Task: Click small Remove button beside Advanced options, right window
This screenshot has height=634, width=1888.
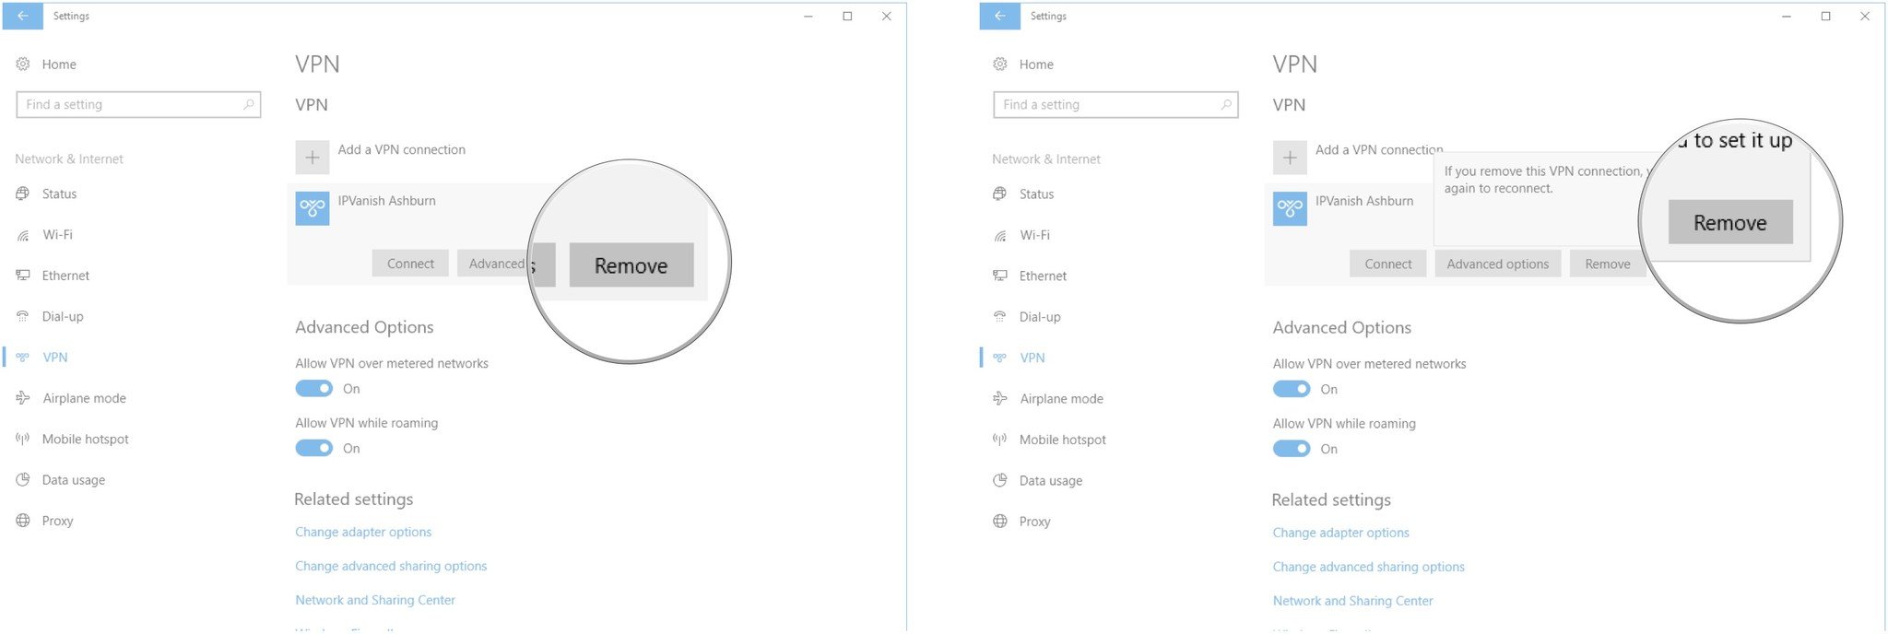Action: tap(1607, 264)
